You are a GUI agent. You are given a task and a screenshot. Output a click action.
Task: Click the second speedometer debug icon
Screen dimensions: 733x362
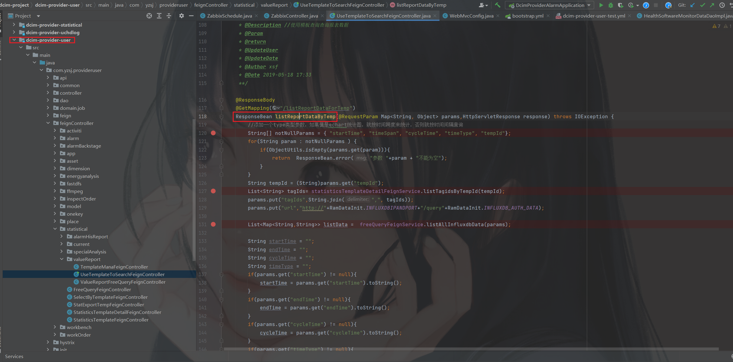point(668,5)
